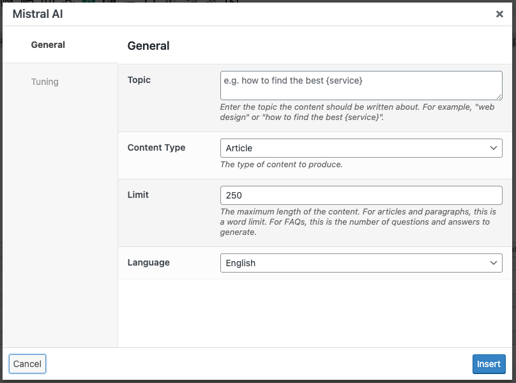Image resolution: width=516 pixels, height=383 pixels.
Task: Click the Cancel button
Action: 27,363
